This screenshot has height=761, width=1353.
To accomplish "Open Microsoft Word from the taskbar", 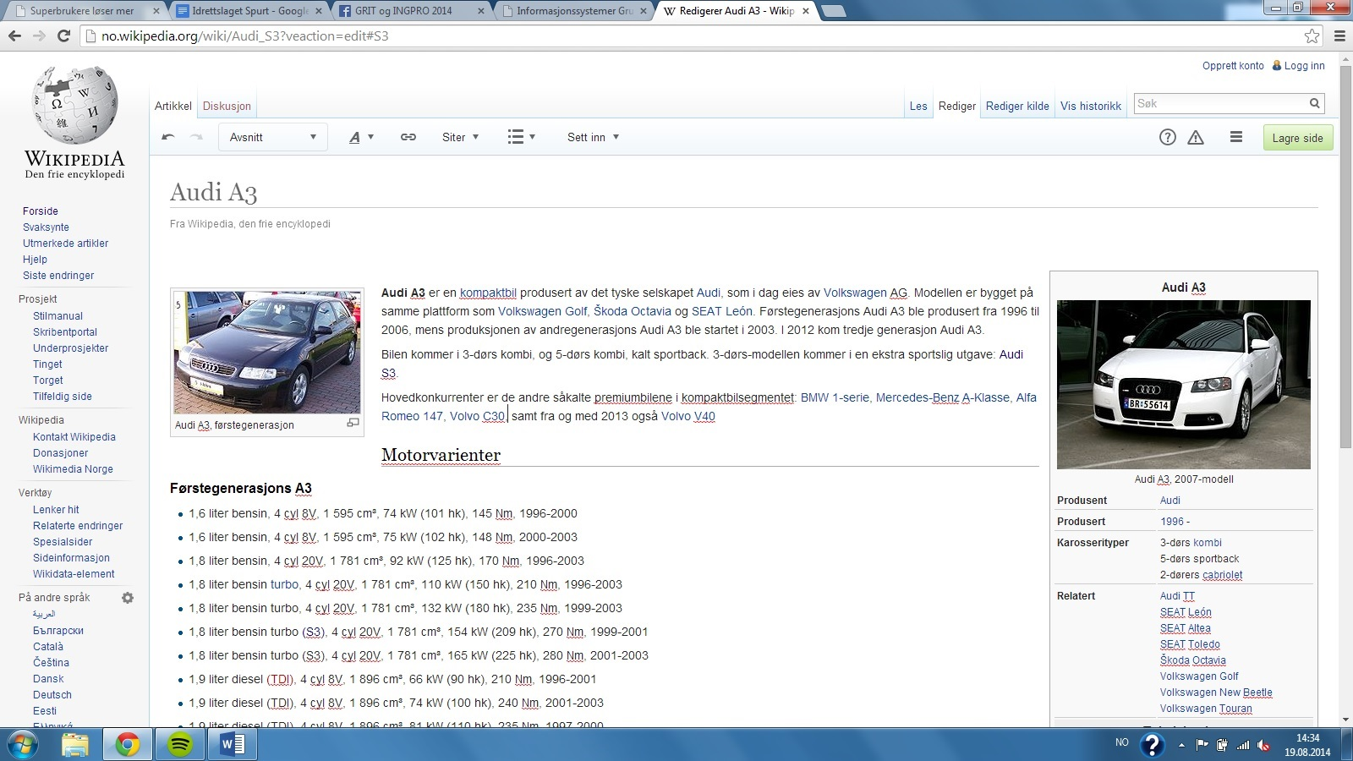I will [x=232, y=745].
